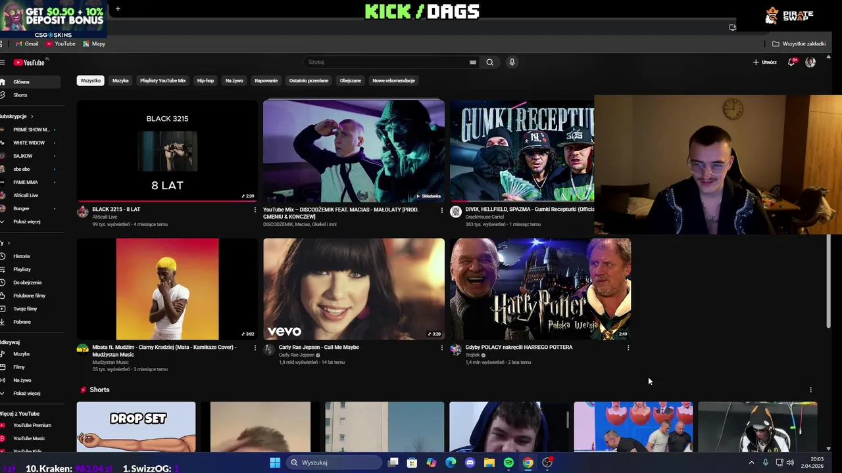Show hidden system tray icons
Viewport: 842px width, 473px height.
(x=751, y=462)
